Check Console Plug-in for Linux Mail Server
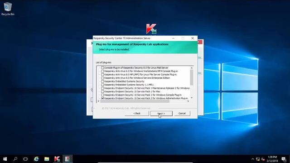This screenshot has width=290, height=163. click(102, 68)
